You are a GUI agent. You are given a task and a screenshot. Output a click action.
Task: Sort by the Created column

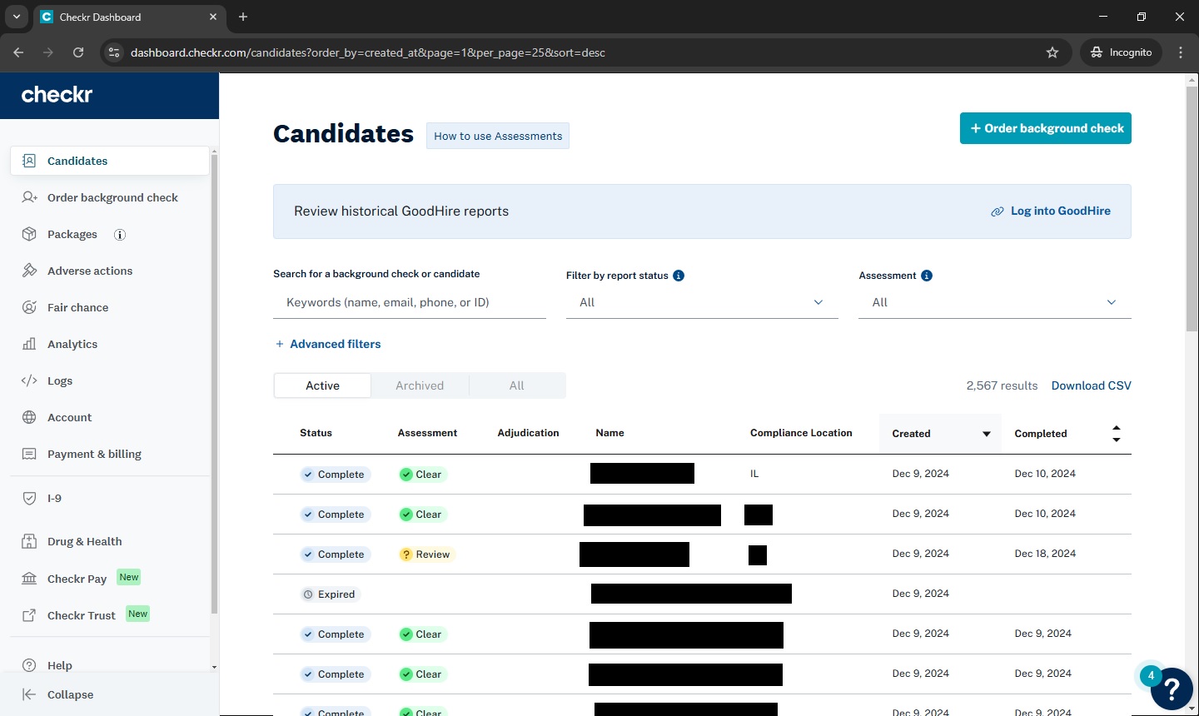point(941,434)
